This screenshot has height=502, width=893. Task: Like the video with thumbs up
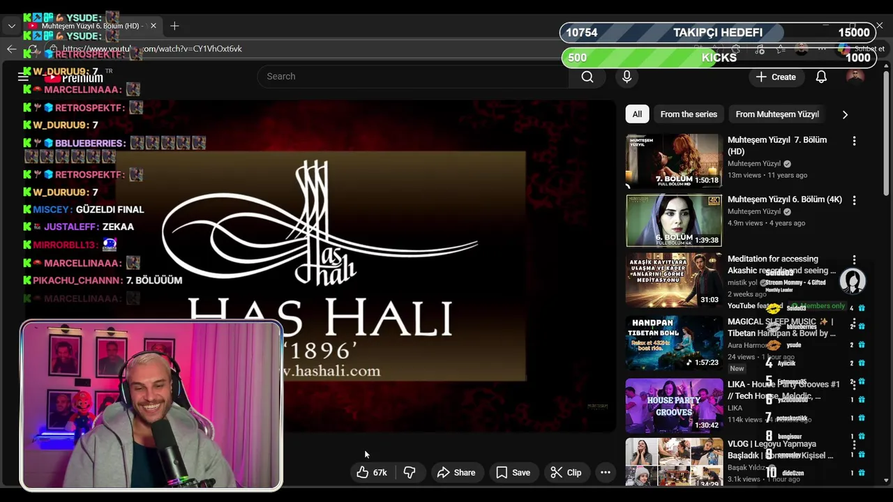coord(363,473)
